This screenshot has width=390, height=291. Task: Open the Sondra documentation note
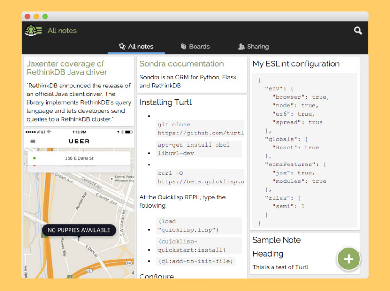[x=181, y=64]
